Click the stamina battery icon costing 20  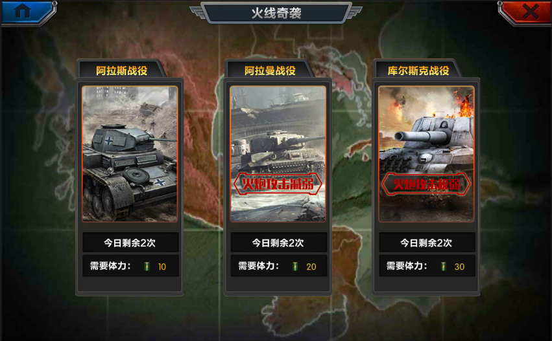tap(295, 267)
